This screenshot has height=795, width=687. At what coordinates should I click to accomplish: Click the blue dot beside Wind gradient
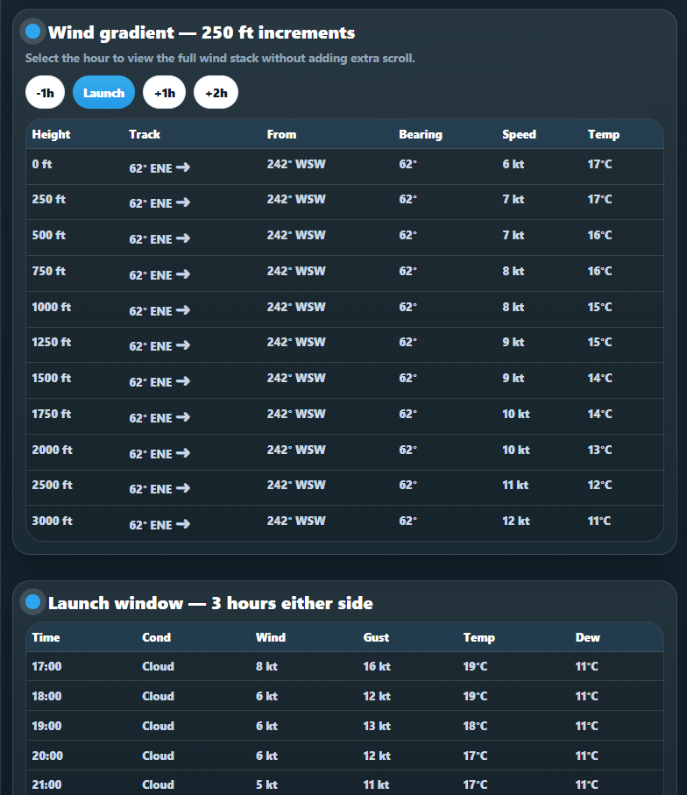click(33, 32)
